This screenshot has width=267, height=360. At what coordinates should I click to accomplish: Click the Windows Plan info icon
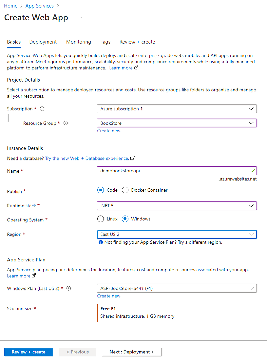[69, 289]
